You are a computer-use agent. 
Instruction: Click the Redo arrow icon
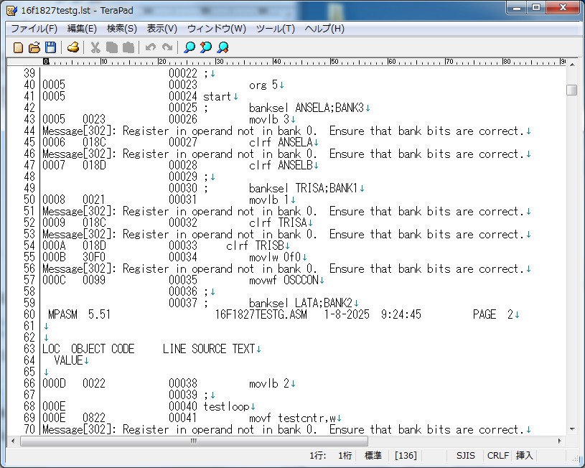click(167, 47)
